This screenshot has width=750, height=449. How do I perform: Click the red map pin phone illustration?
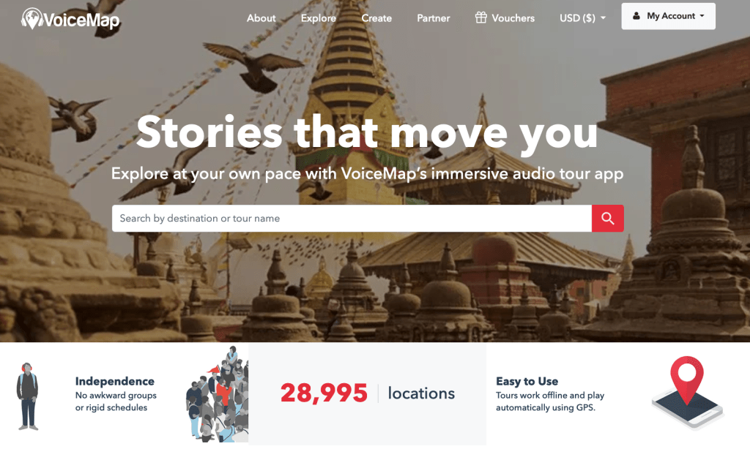688,393
